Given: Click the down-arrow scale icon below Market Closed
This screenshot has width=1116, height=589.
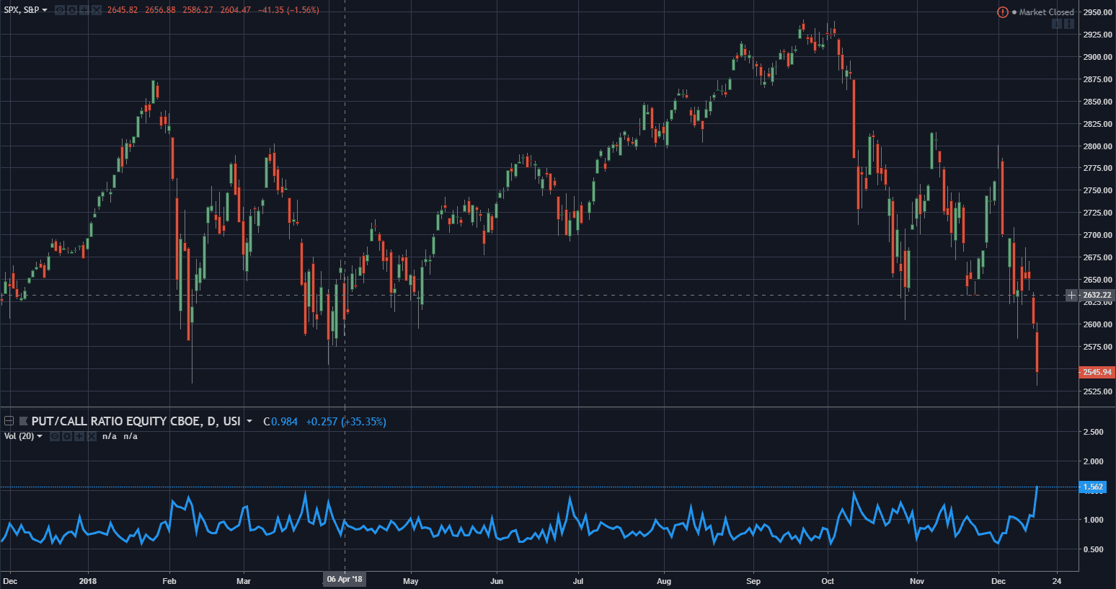Looking at the screenshot, I should 1057,24.
